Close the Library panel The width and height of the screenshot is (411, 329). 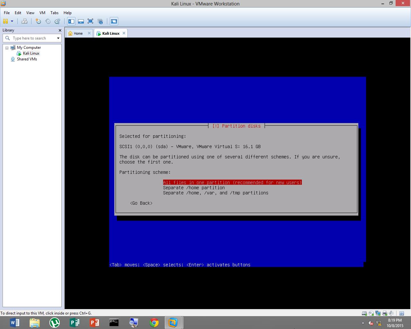(60, 30)
